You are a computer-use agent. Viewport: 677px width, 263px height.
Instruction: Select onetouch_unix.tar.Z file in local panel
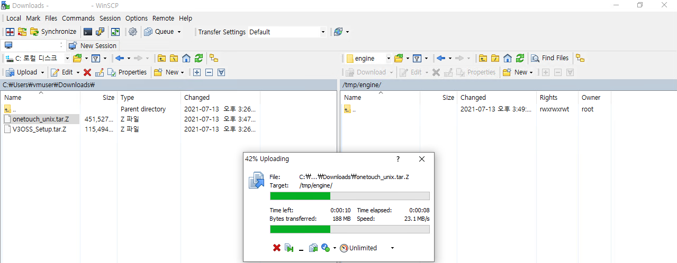click(x=41, y=119)
